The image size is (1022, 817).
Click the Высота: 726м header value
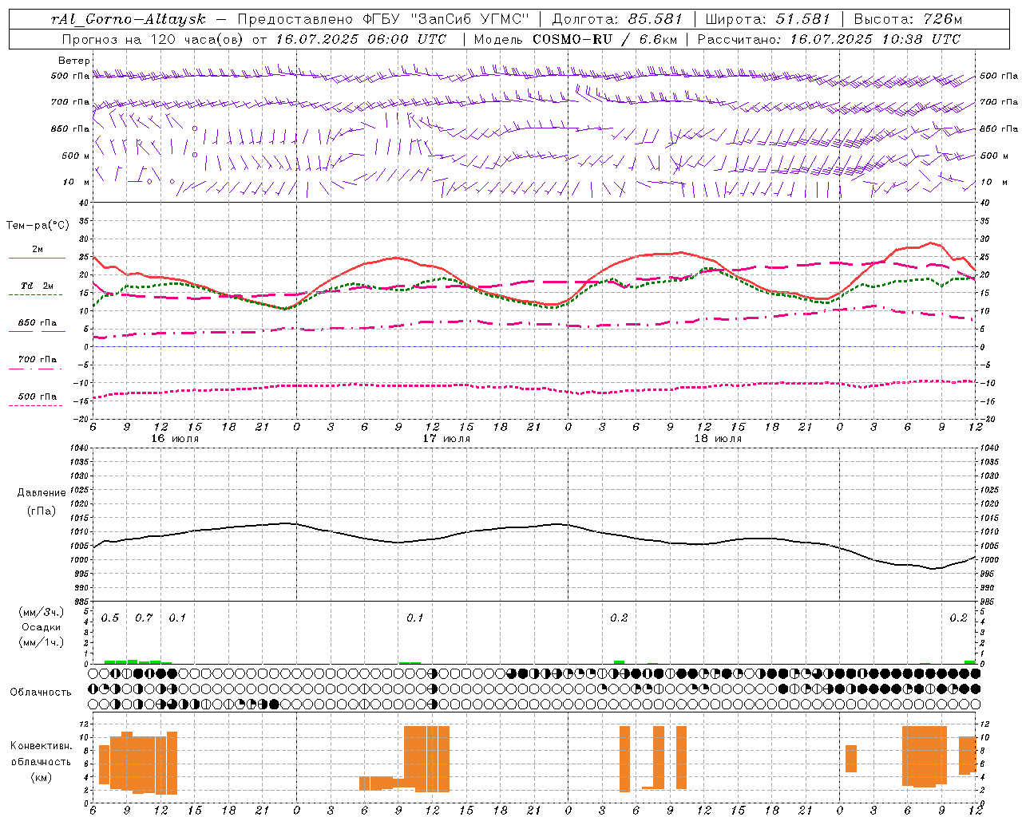pos(908,19)
